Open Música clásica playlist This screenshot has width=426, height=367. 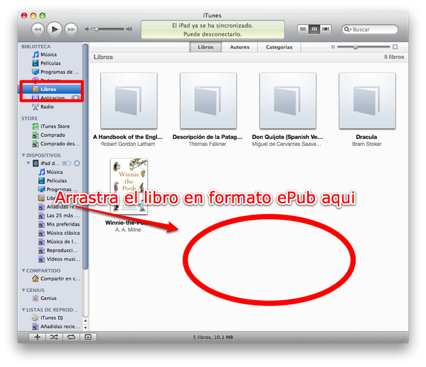click(59, 233)
